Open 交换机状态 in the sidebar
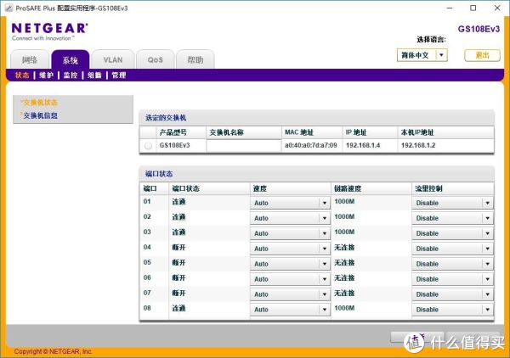Image resolution: width=510 pixels, height=358 pixels. (40, 103)
